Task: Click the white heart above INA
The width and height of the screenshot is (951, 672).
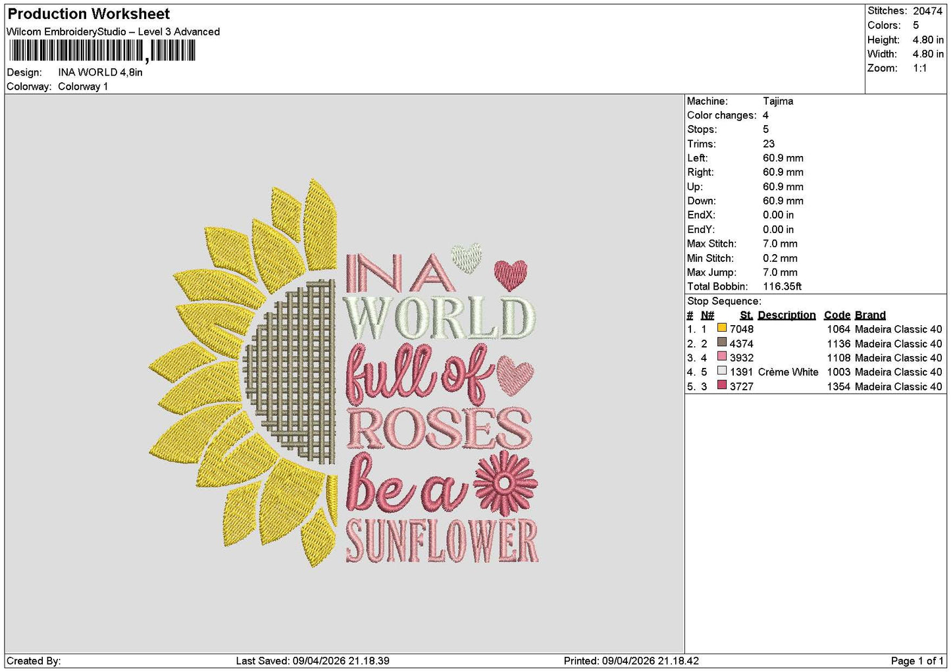Action: 467,257
